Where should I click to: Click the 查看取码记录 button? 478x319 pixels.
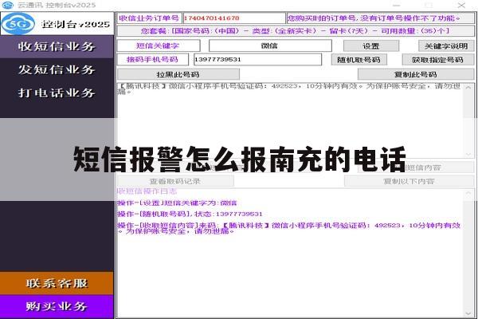click(x=175, y=181)
